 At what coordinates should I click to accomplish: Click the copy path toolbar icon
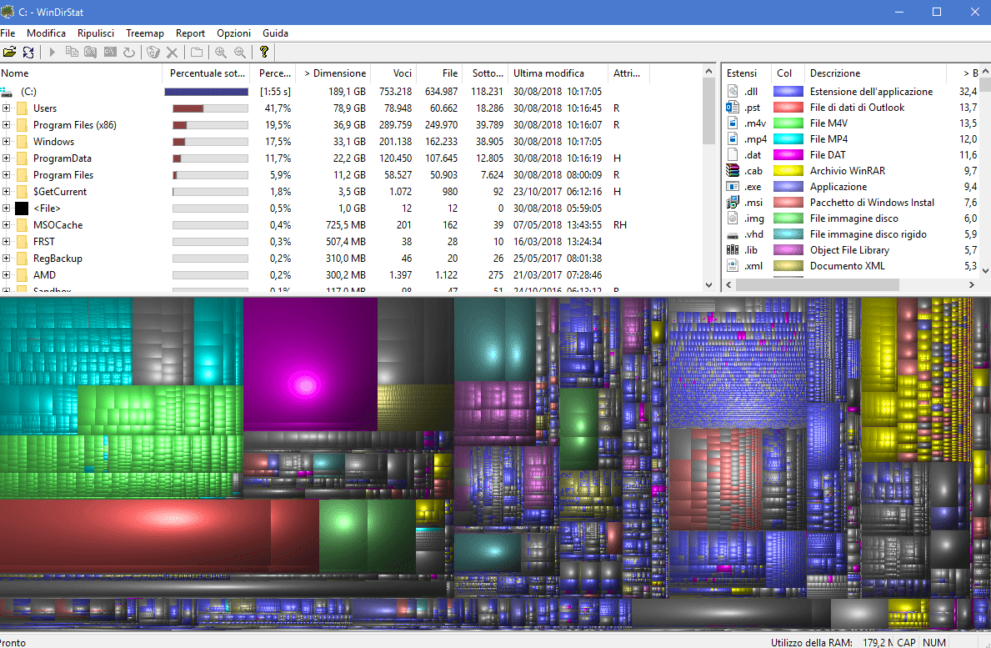tap(72, 53)
